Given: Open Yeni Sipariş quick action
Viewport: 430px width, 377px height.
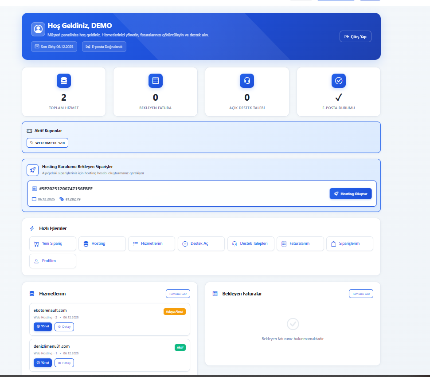Looking at the screenshot, I should [53, 243].
